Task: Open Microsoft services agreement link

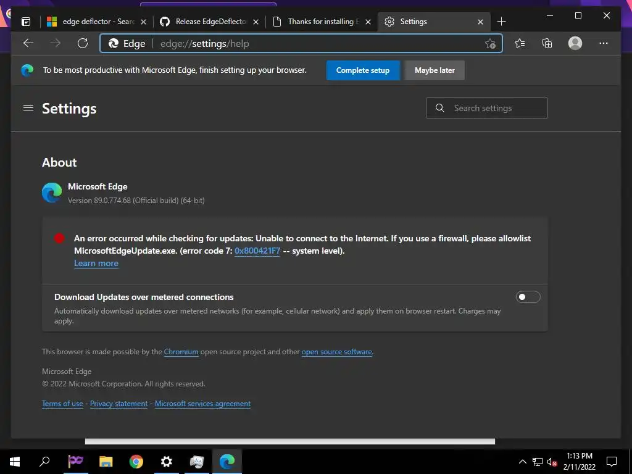Action: pos(202,404)
